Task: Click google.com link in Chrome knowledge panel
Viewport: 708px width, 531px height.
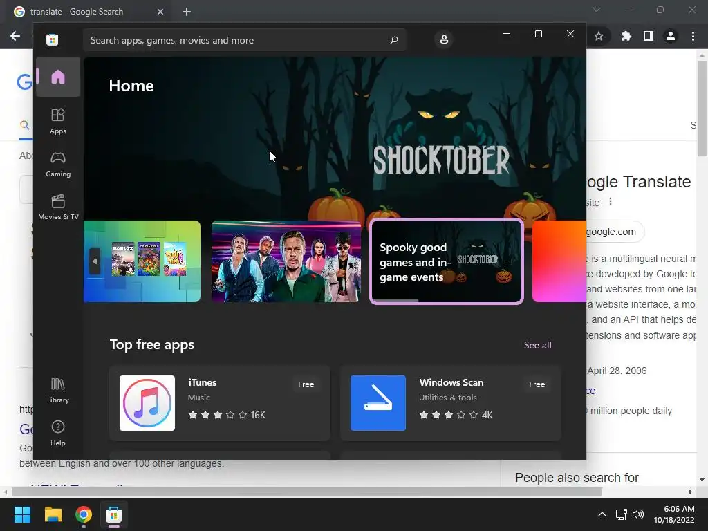Action: tap(611, 232)
